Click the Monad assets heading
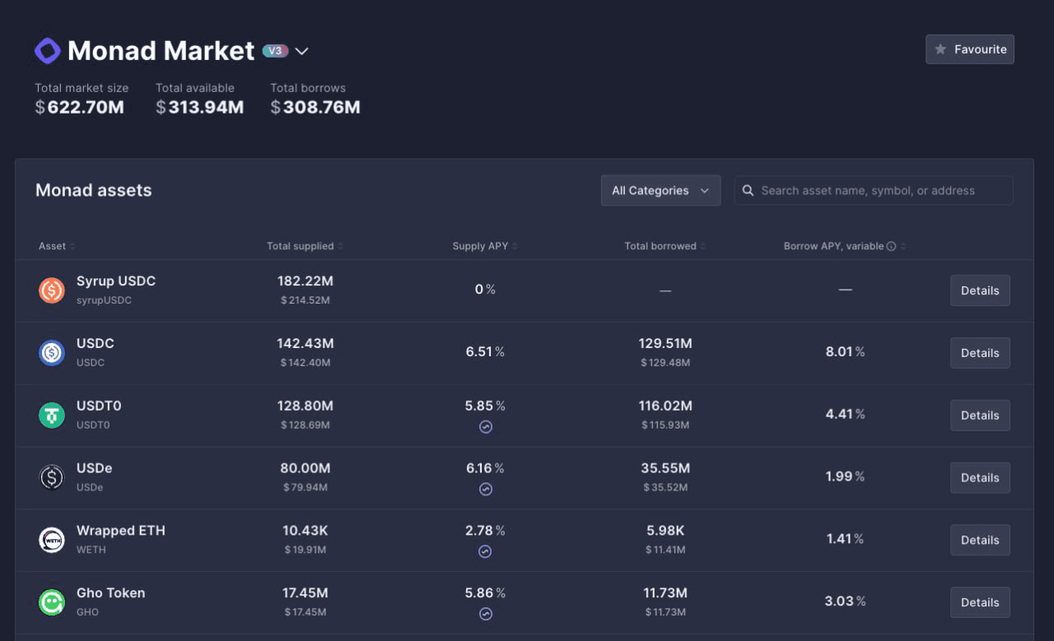This screenshot has height=641, width=1054. [94, 190]
